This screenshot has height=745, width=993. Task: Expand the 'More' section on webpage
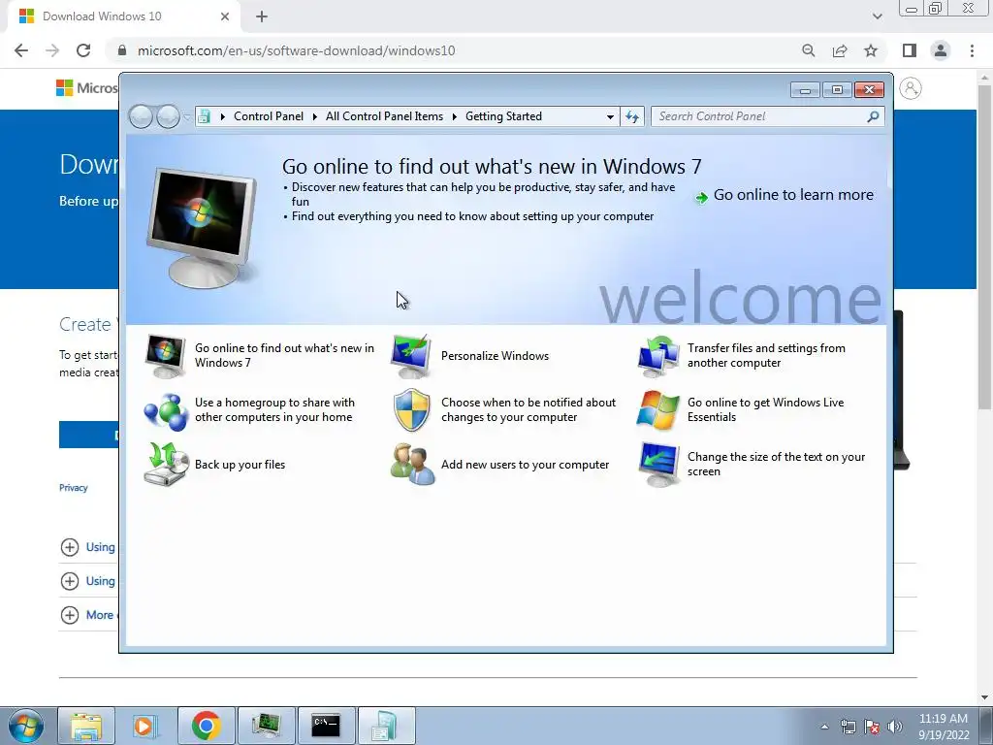click(x=70, y=614)
